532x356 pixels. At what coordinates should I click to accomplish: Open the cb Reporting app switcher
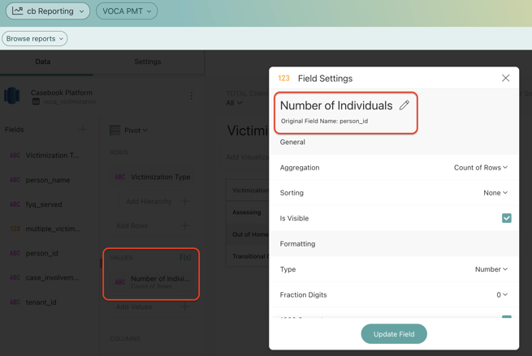pyautogui.click(x=48, y=11)
